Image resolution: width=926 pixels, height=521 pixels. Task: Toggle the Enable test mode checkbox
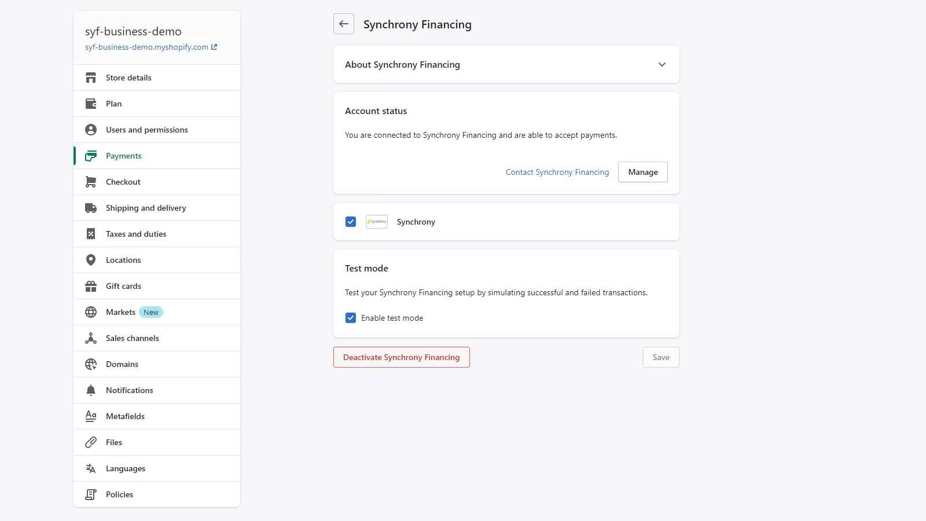point(351,318)
